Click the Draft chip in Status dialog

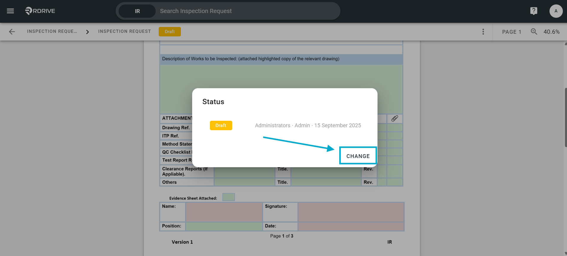221,125
